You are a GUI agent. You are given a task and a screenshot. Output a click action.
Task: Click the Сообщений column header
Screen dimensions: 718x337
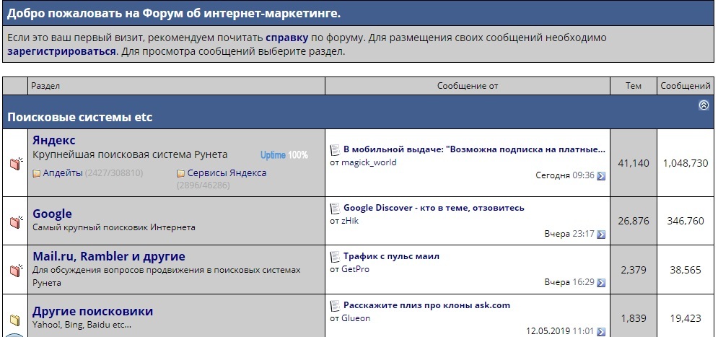pyautogui.click(x=686, y=86)
